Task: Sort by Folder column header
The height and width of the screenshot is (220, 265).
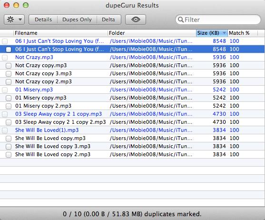Action: pyautogui.click(x=152, y=33)
